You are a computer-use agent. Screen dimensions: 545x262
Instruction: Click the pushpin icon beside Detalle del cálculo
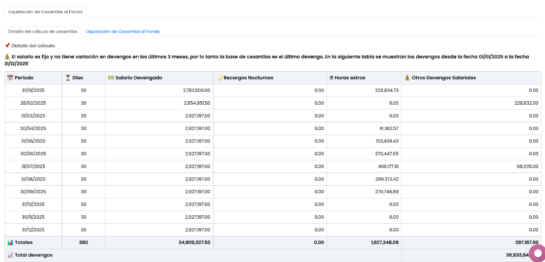tap(7, 46)
